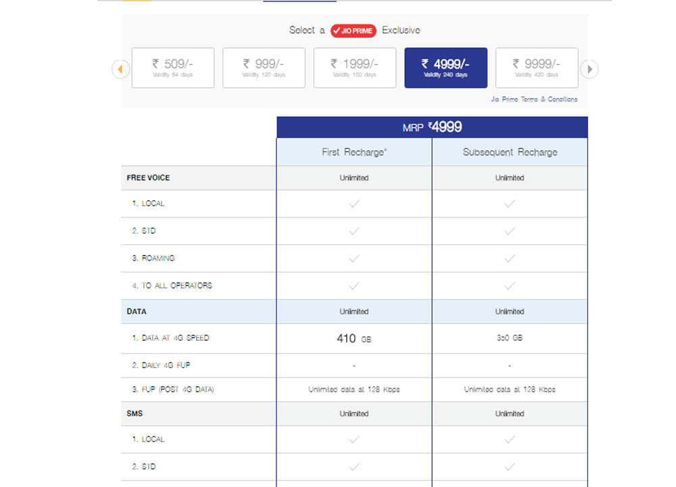
Task: Click Subsequent Recharge checkmark for voice STD
Action: tap(510, 231)
